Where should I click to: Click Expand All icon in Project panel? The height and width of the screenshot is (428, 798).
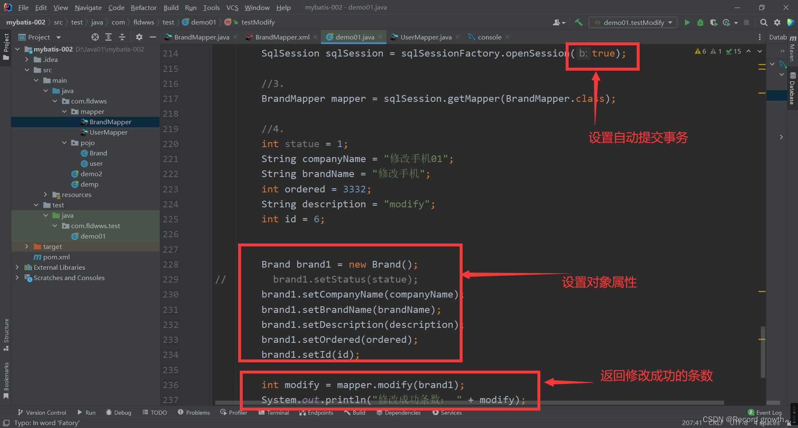108,37
